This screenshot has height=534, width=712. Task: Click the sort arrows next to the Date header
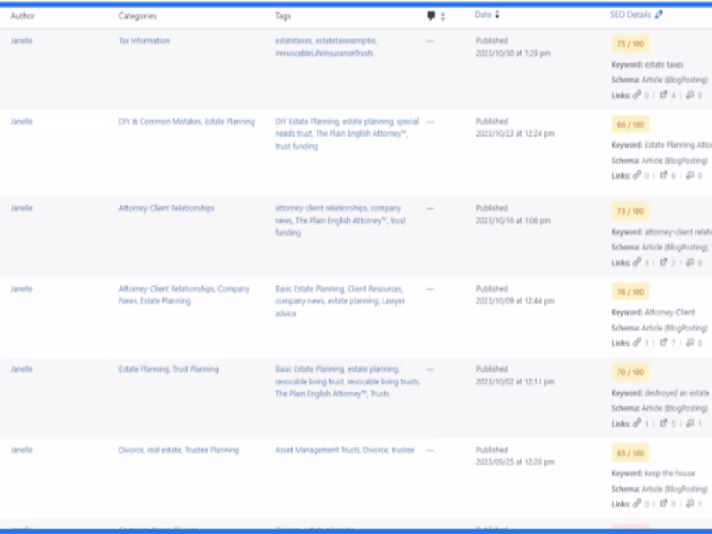496,16
